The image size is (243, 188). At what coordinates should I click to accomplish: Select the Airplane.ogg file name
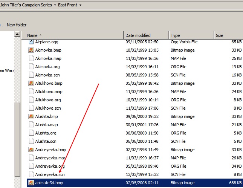click(x=47, y=42)
